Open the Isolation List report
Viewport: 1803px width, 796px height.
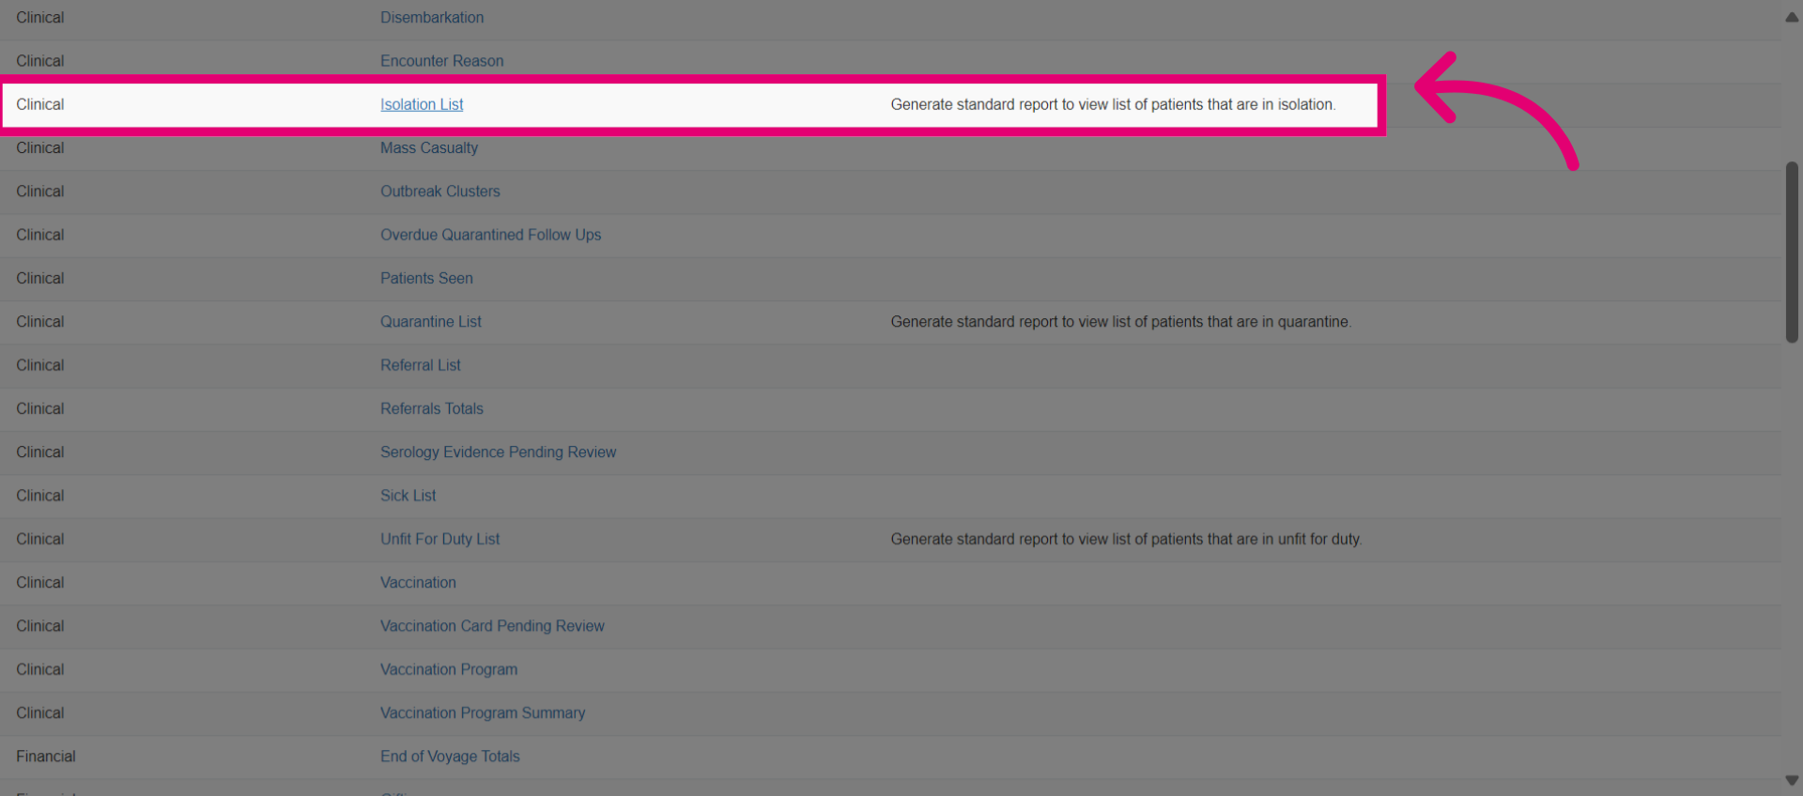(x=422, y=104)
